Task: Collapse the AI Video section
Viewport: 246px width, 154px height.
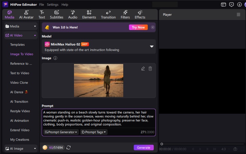Action: pyautogui.click(x=21, y=35)
